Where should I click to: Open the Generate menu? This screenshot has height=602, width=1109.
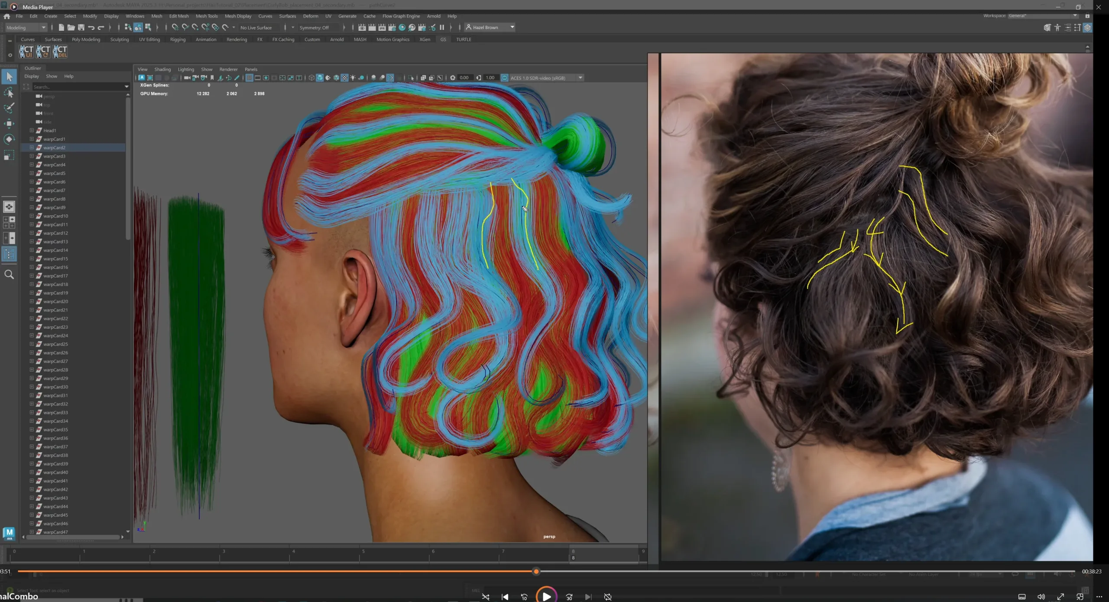pyautogui.click(x=347, y=16)
